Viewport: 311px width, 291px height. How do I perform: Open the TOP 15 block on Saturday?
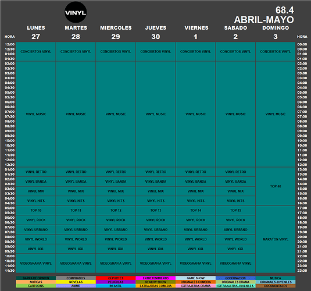[235, 210]
